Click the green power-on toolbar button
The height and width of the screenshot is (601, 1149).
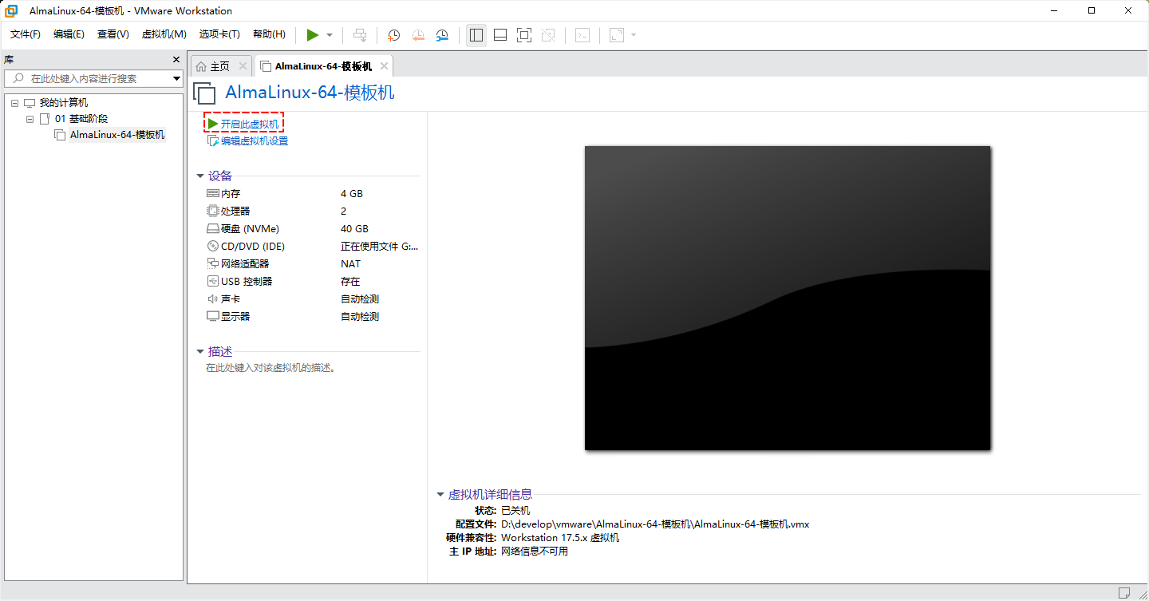click(x=313, y=35)
